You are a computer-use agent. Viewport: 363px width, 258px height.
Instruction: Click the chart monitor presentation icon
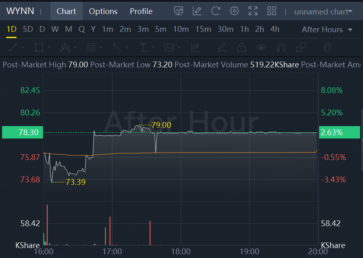click(x=179, y=11)
